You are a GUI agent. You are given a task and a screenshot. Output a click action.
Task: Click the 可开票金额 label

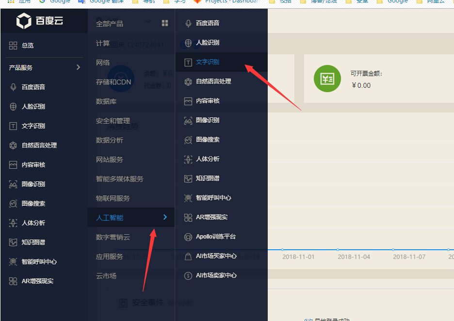click(366, 74)
